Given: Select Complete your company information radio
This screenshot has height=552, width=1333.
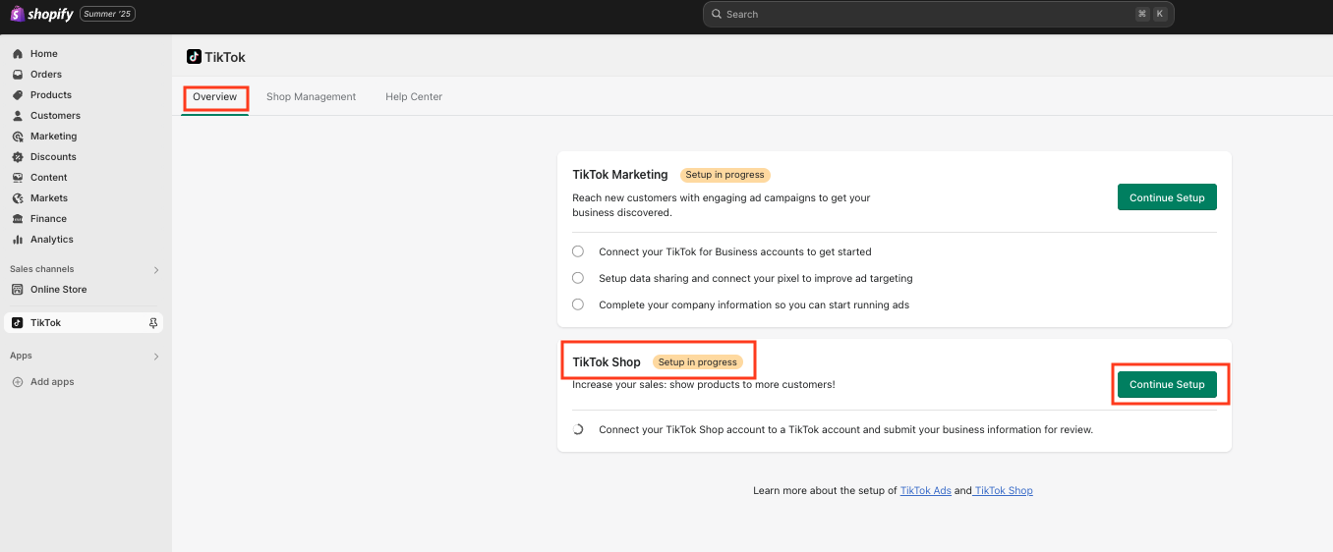Looking at the screenshot, I should point(578,304).
